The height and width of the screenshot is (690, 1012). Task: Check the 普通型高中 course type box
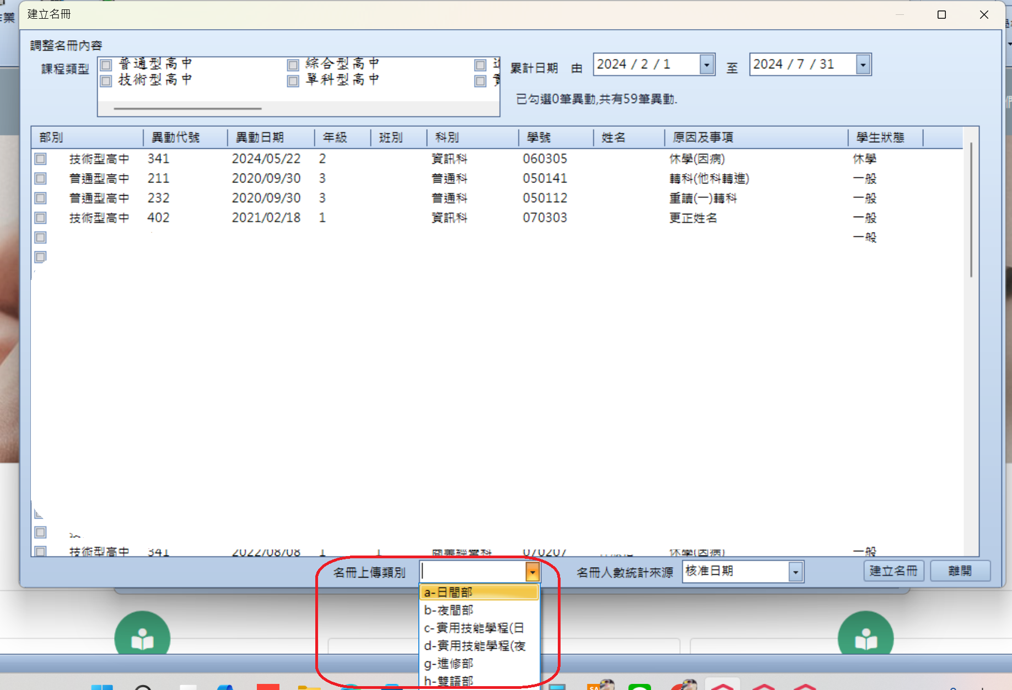106,65
